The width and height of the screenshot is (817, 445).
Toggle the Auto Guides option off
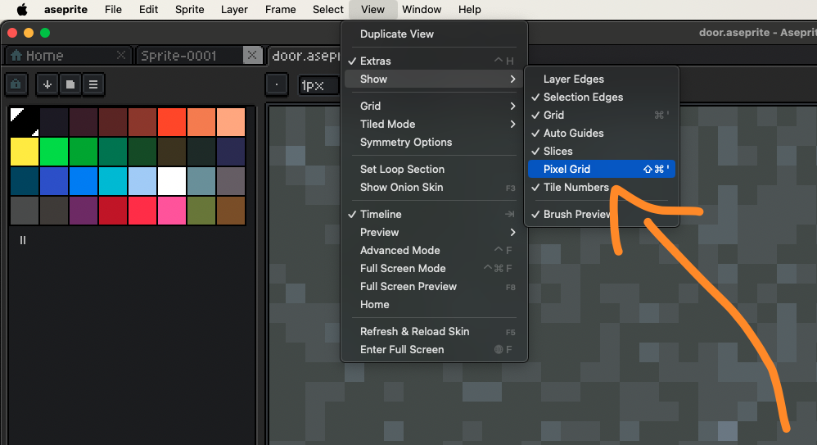click(x=573, y=133)
